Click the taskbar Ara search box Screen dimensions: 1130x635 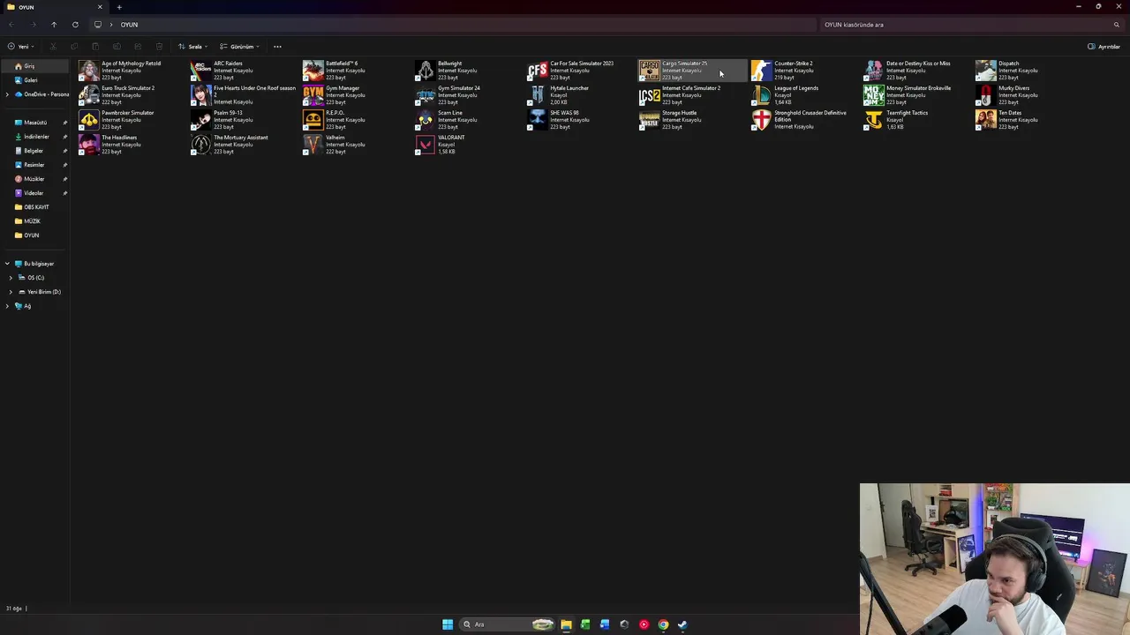(x=508, y=624)
